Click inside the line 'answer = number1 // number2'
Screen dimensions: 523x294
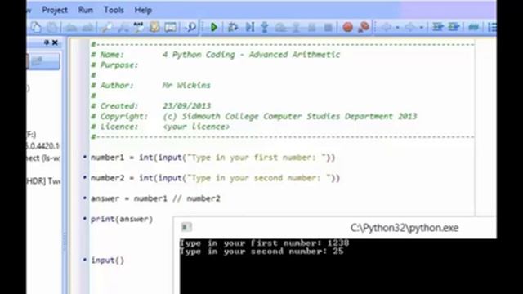coord(155,198)
